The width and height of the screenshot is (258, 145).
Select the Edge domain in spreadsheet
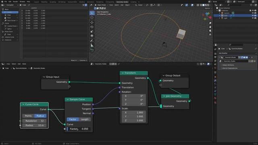click(10, 15)
